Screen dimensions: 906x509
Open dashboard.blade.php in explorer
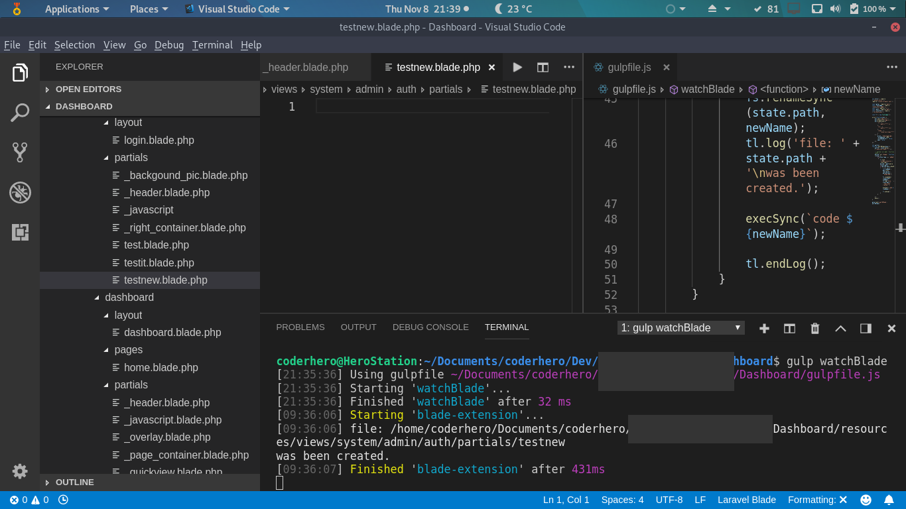point(172,333)
